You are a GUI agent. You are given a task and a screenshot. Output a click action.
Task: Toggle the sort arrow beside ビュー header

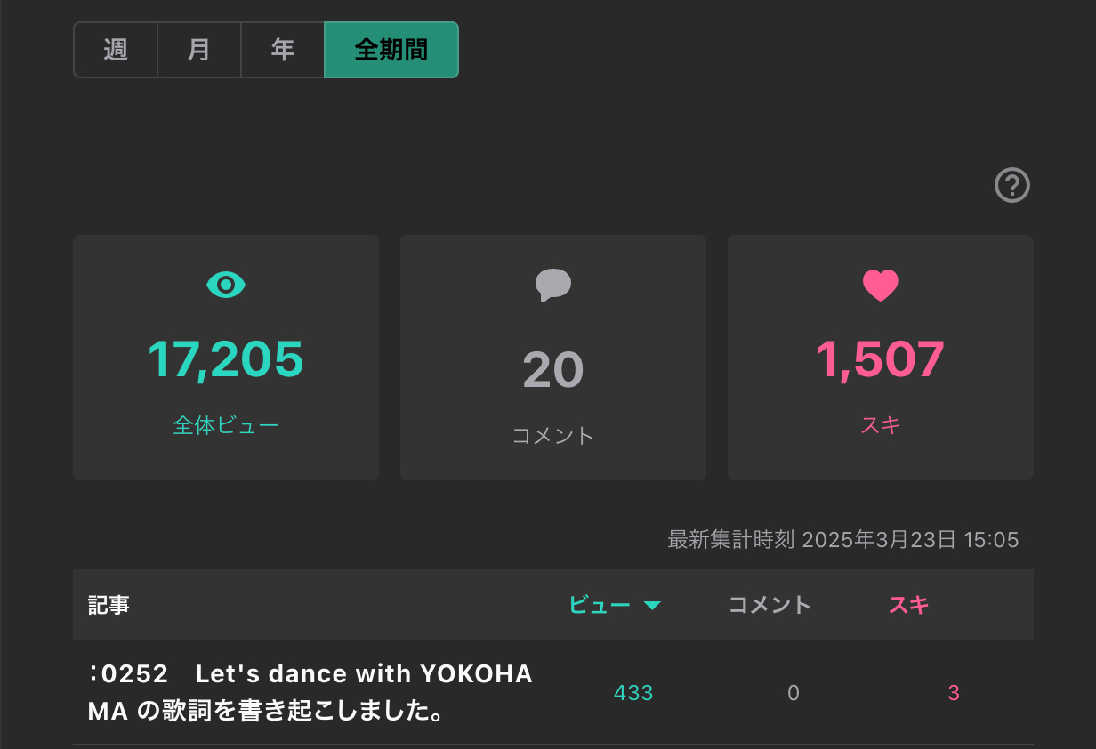[x=652, y=606]
